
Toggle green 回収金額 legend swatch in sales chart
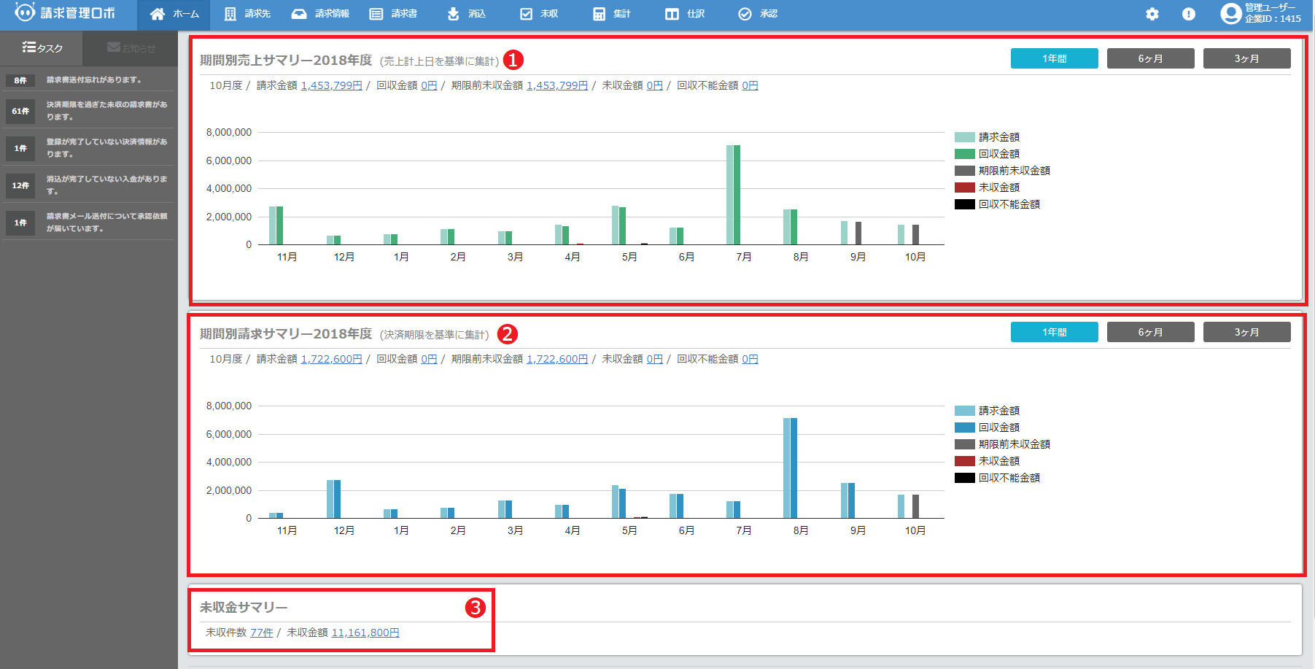pyautogui.click(x=965, y=154)
